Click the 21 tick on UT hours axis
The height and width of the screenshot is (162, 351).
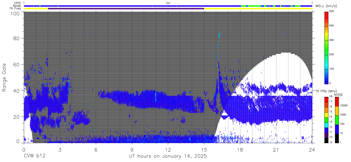coord(276,149)
